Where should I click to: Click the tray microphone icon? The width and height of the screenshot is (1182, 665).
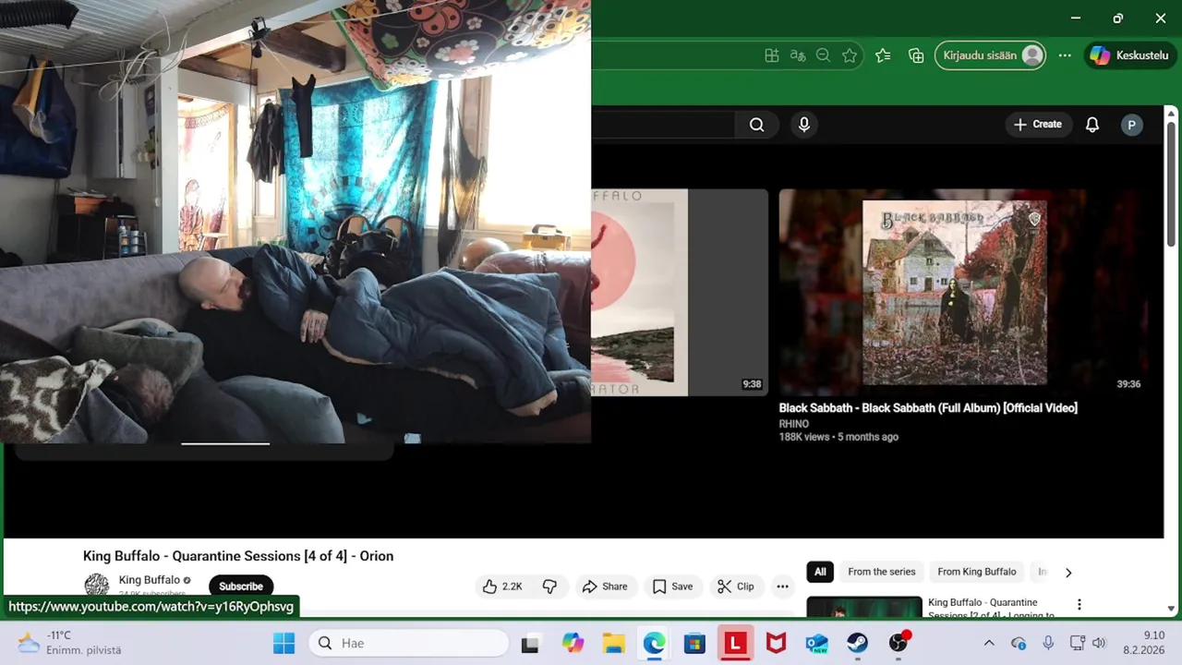pyautogui.click(x=1048, y=643)
